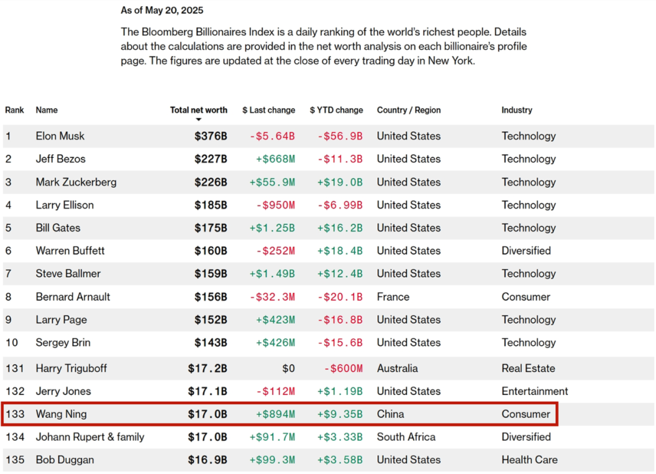Open the Jeff Bezos profile link
Viewport: 656px width, 474px height.
click(60, 159)
